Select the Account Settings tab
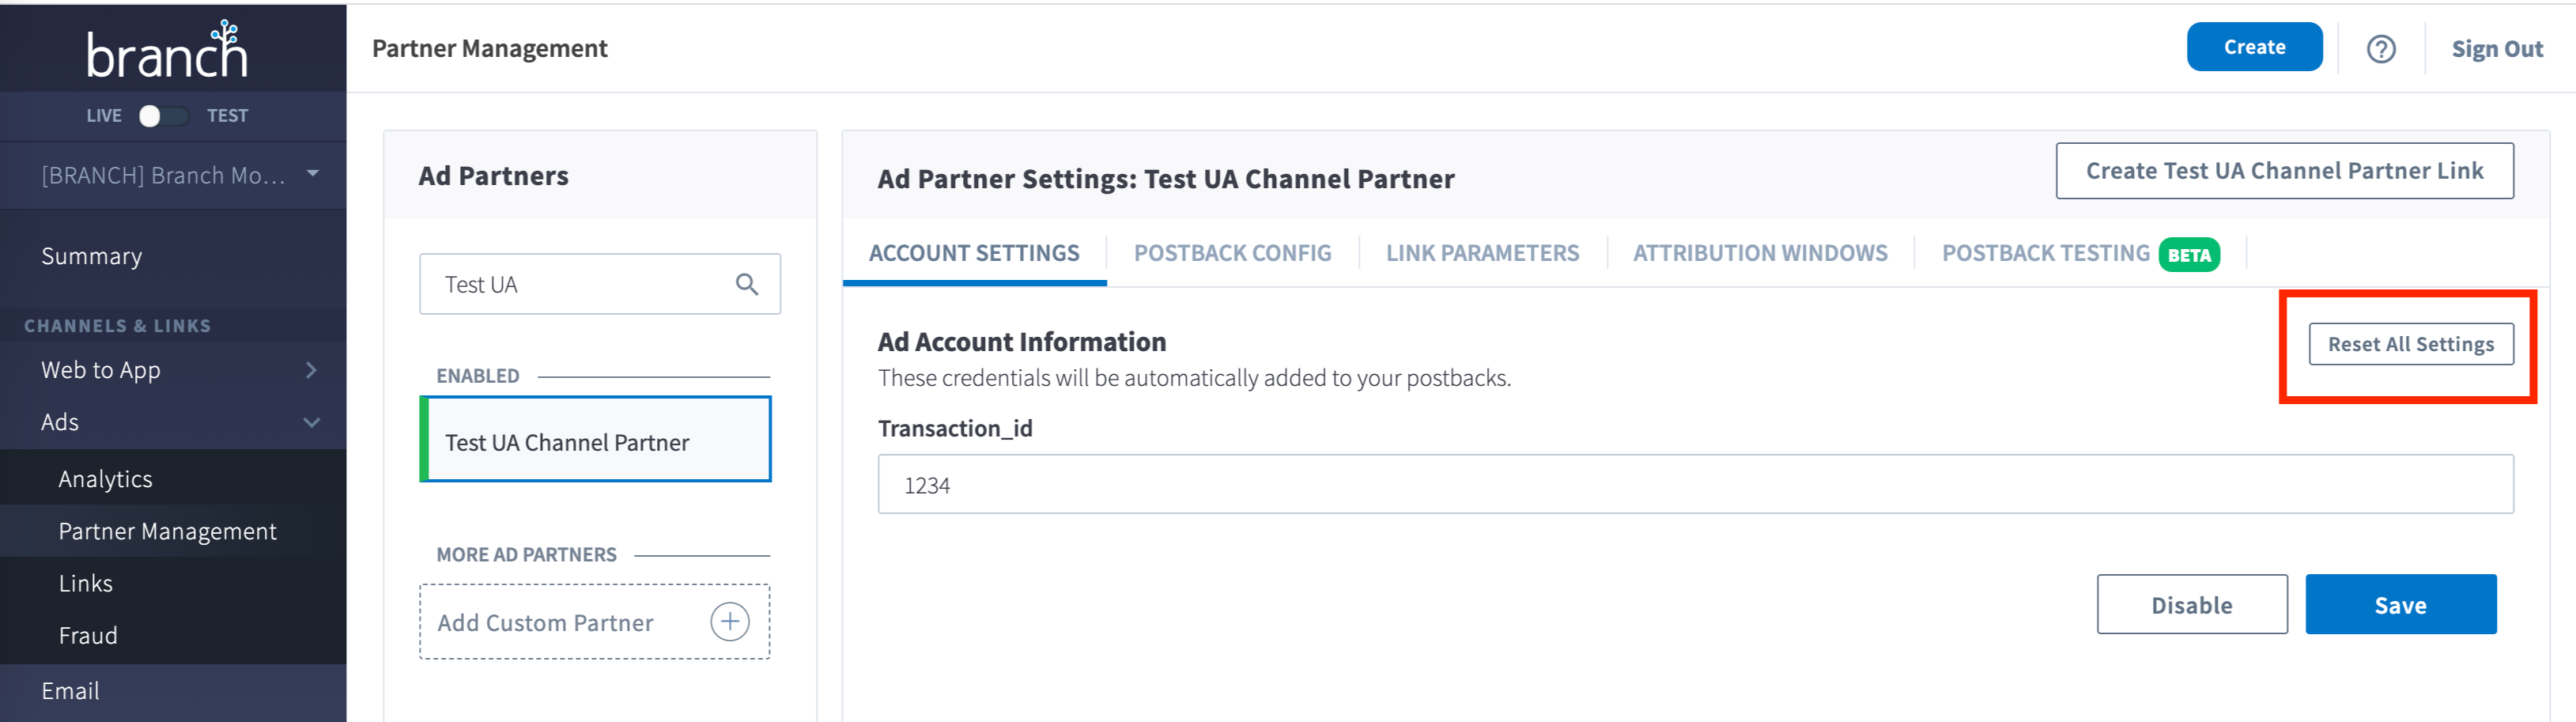Viewport: 2576px width, 722px height. (x=974, y=254)
